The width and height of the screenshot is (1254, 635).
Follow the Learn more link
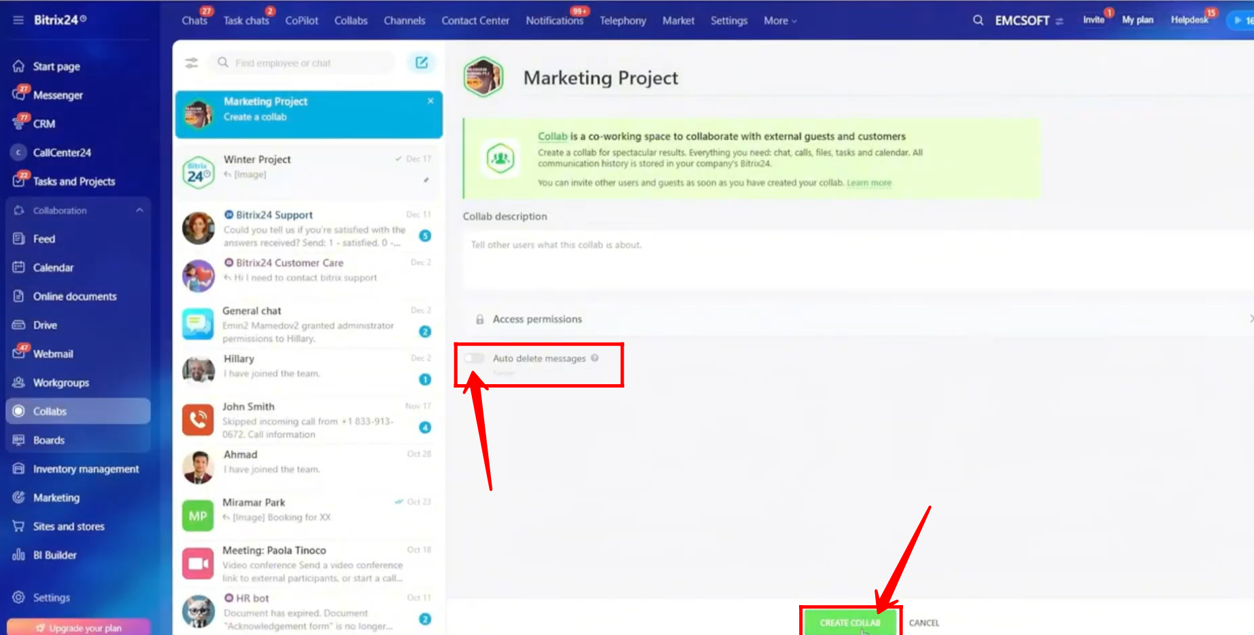tap(868, 183)
